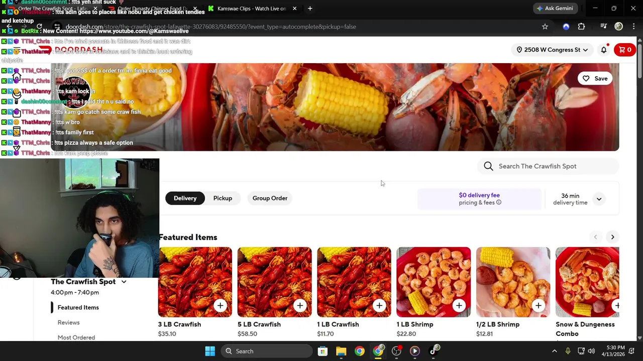Go to Most Ordered section
643x361 pixels.
coord(76,337)
